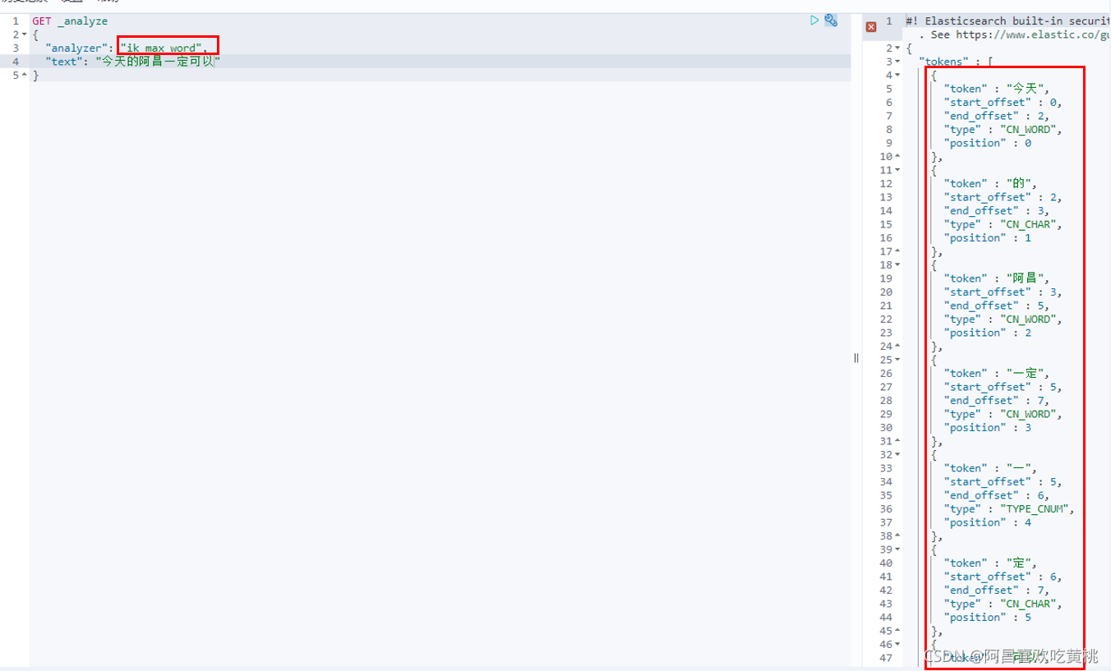Click "position" : 5 in the output
This screenshot has height=671, width=1111.
point(988,618)
